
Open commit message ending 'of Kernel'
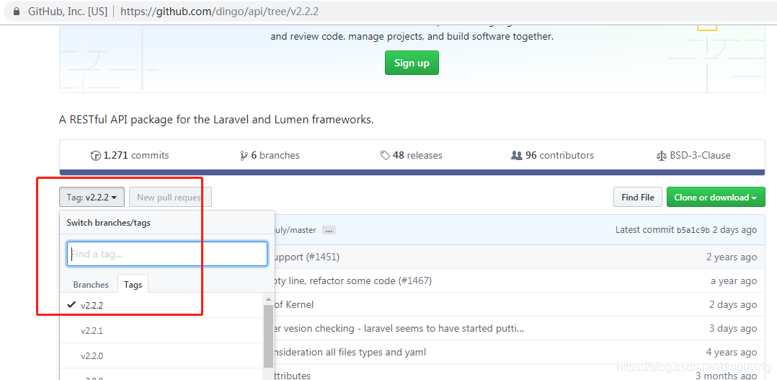pos(293,304)
